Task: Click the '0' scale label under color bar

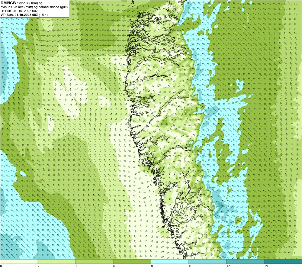Action: point(1,266)
